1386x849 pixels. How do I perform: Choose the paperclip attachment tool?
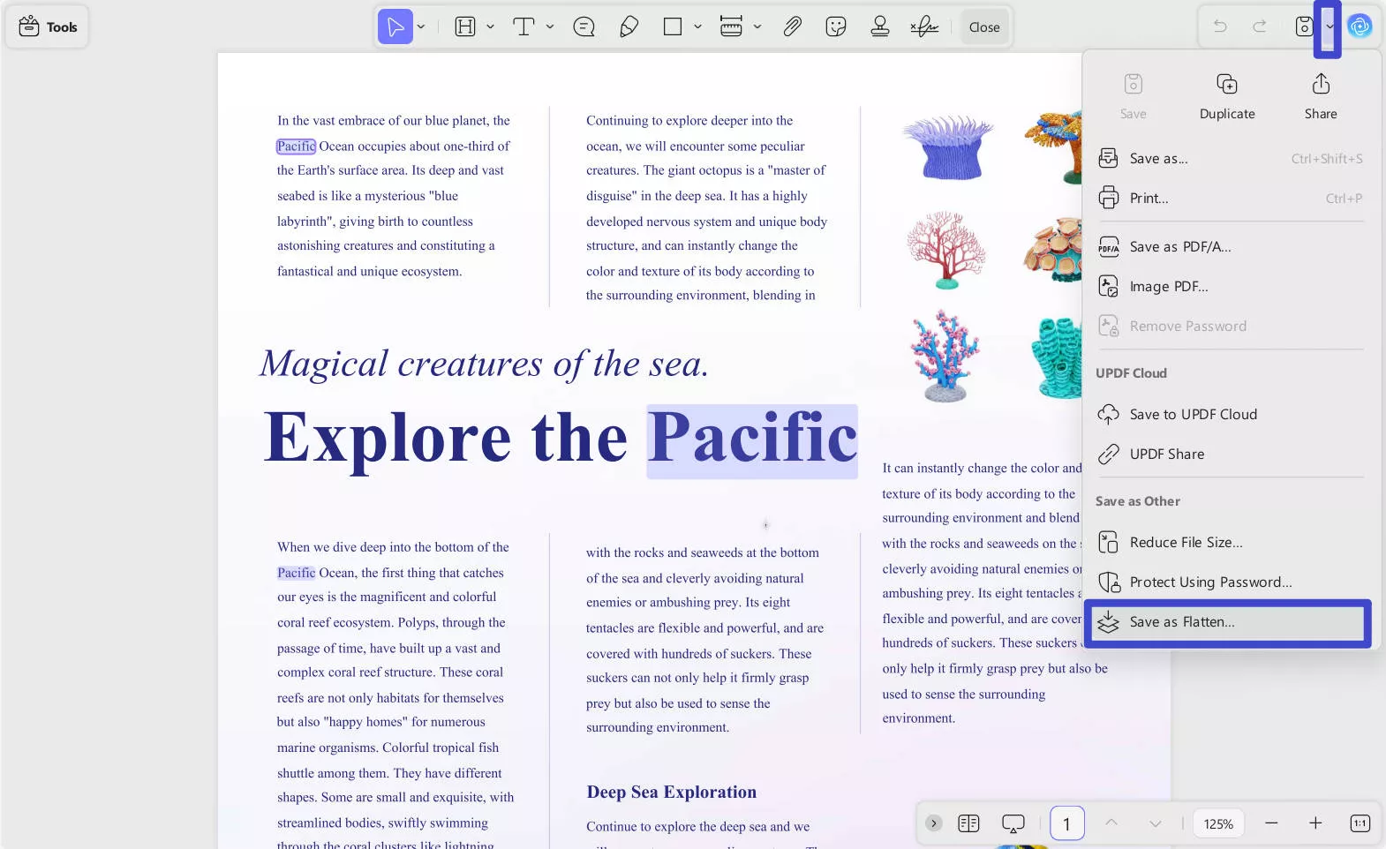[792, 27]
